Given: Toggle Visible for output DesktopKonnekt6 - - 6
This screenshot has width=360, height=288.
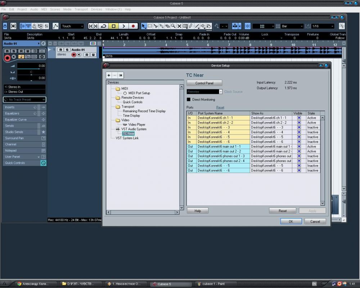Looking at the screenshot, I should coord(299,170).
